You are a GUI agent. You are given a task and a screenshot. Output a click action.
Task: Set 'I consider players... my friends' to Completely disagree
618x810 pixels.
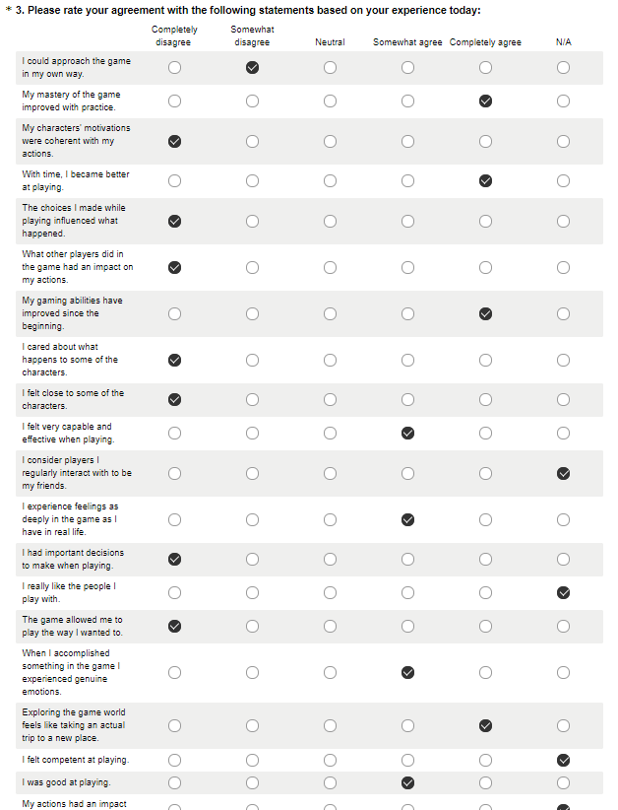pyautogui.click(x=174, y=473)
